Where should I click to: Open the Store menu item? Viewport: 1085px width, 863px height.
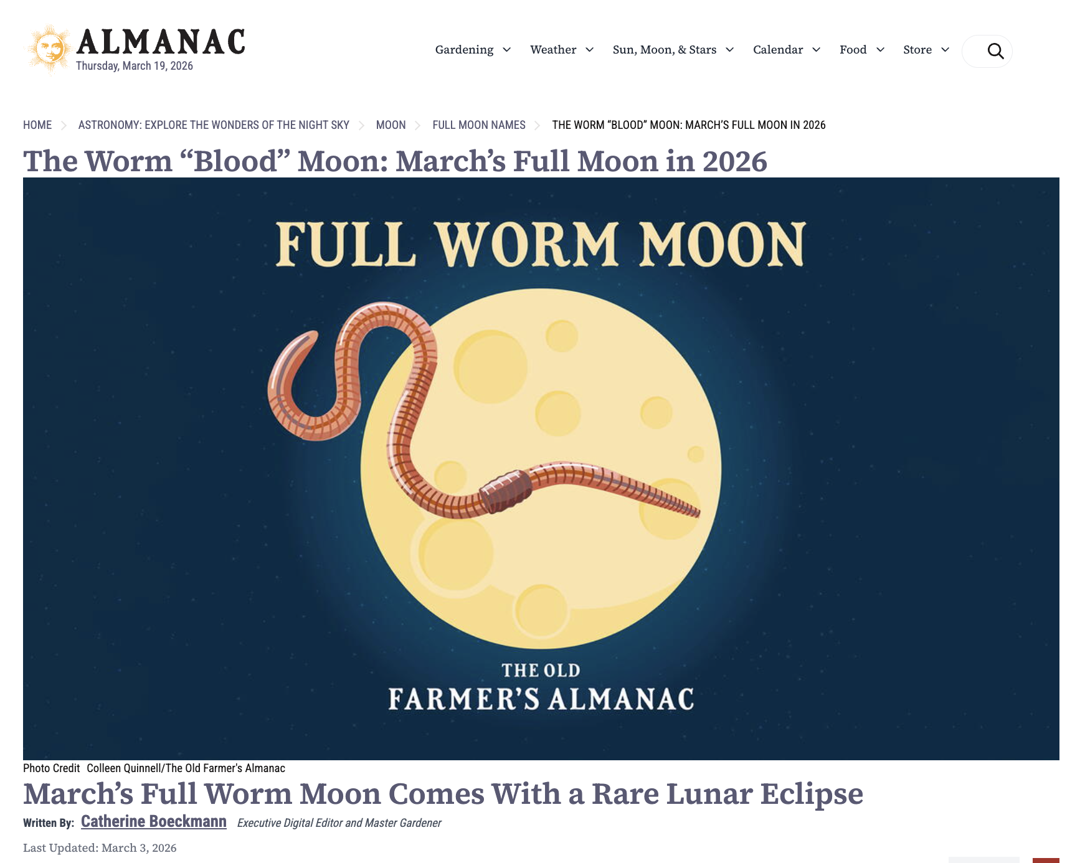[917, 50]
